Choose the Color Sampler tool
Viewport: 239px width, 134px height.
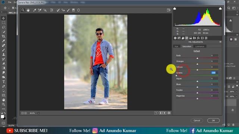(40, 10)
